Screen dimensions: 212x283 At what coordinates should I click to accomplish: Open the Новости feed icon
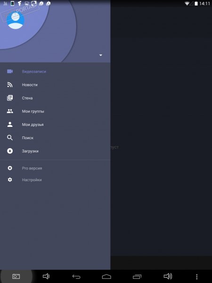point(10,84)
